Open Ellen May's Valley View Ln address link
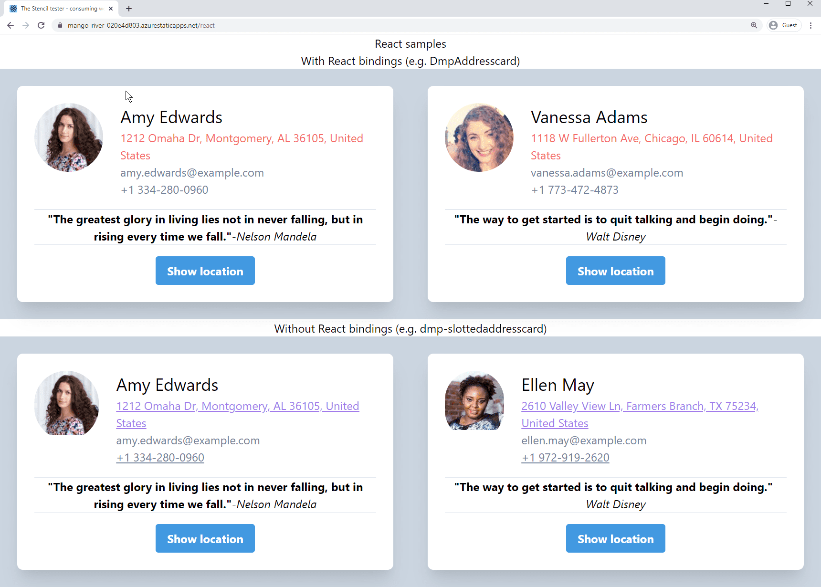821x587 pixels. coord(640,406)
